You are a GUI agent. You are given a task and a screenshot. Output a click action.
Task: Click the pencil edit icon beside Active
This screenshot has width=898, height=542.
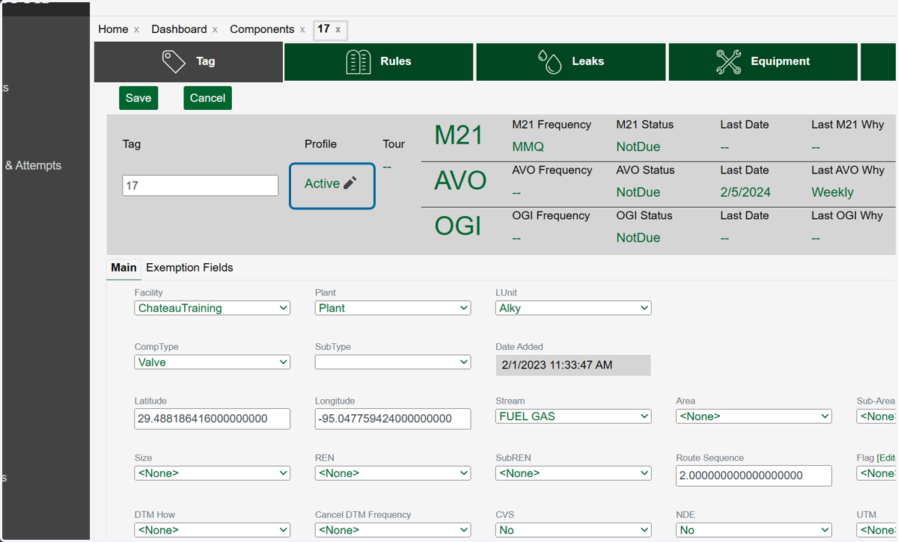[x=350, y=183]
